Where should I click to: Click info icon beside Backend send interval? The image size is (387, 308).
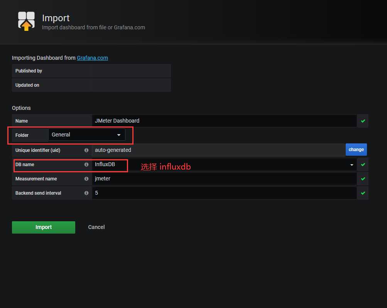(86, 193)
